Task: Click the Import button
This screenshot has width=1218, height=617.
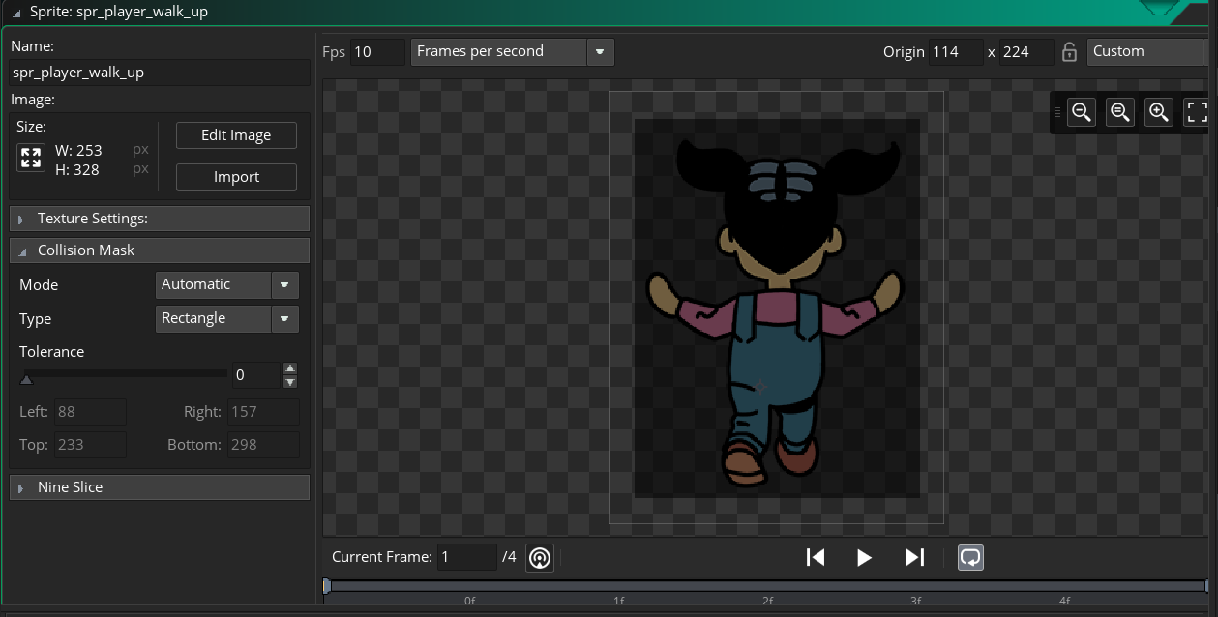Action: 236,177
